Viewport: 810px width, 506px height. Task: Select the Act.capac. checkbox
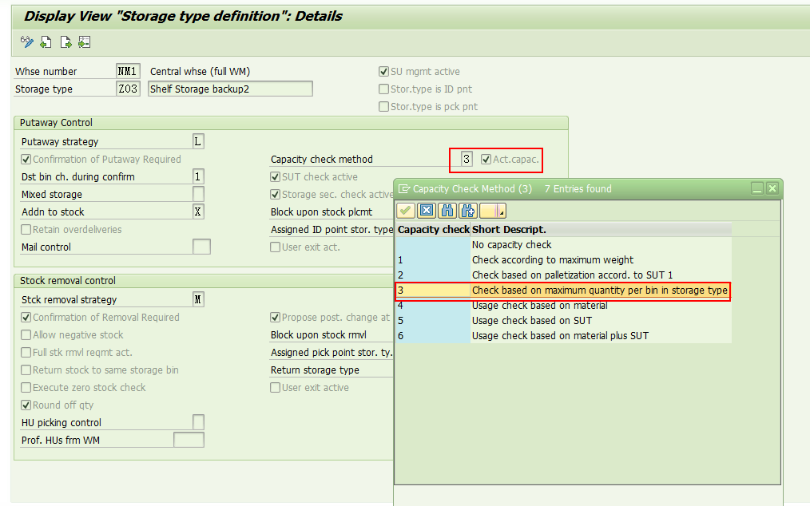point(486,159)
